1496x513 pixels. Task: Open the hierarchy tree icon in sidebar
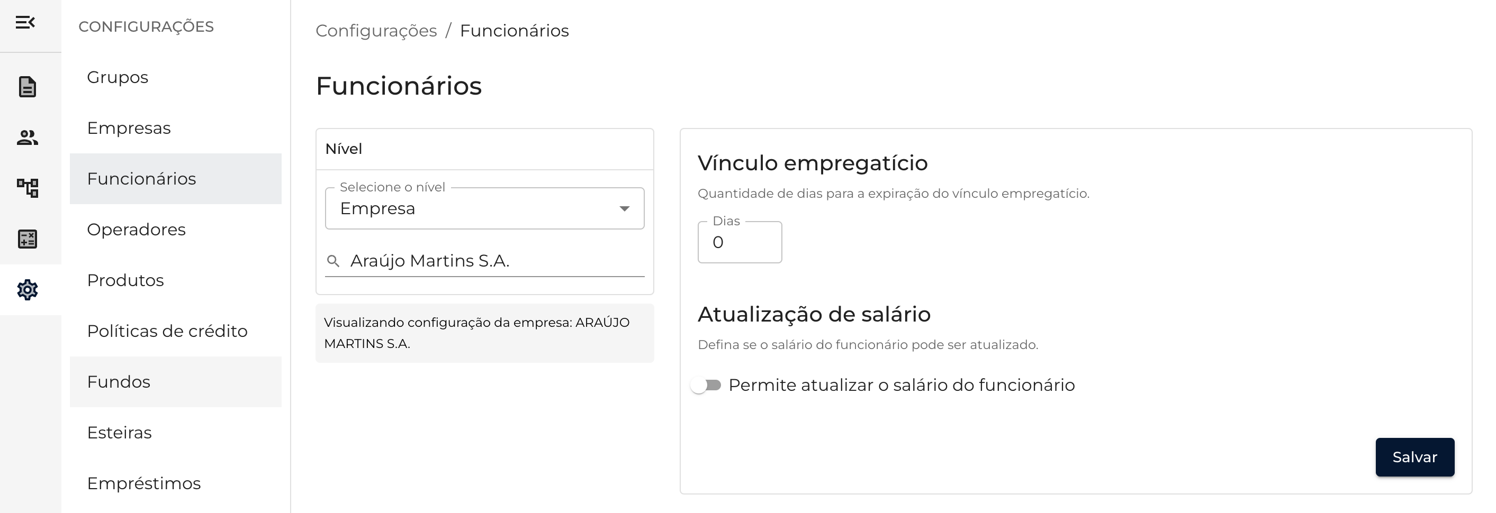coord(28,188)
